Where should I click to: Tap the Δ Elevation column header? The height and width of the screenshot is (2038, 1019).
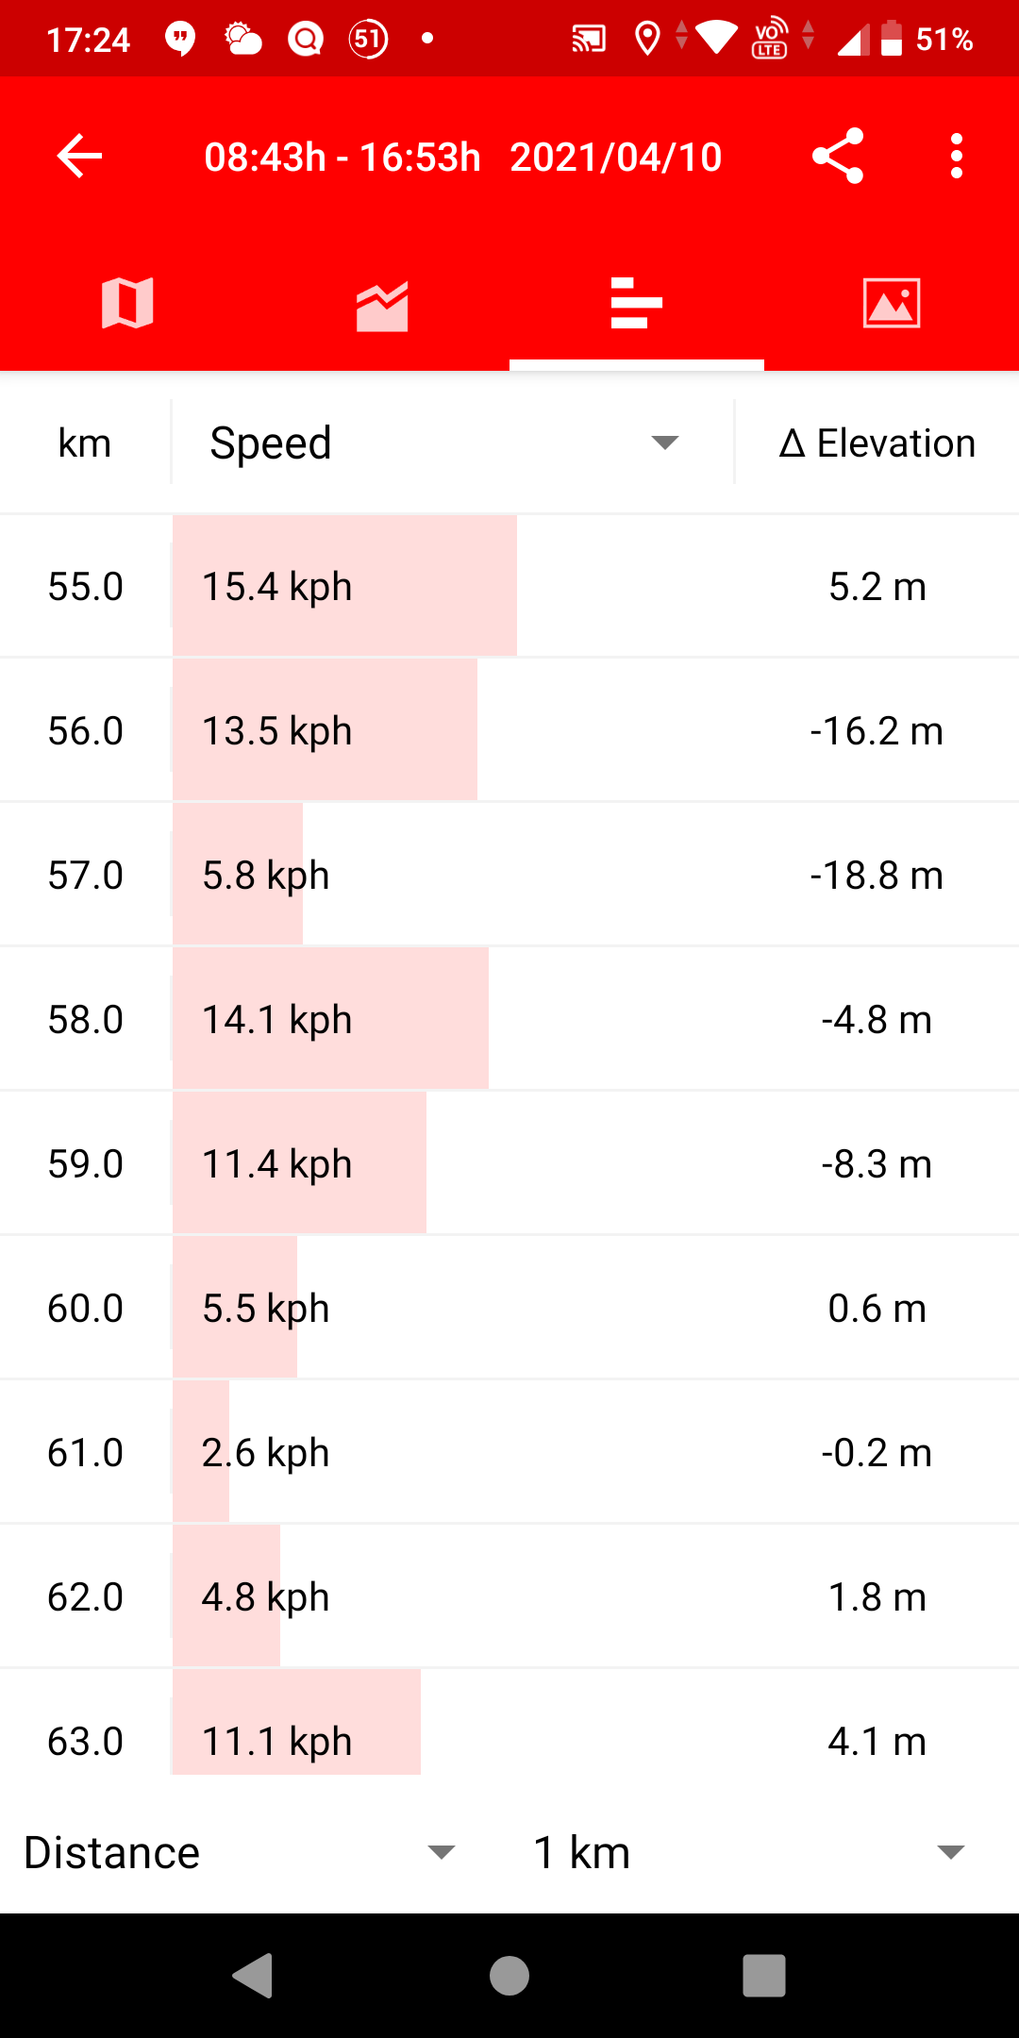(x=877, y=443)
